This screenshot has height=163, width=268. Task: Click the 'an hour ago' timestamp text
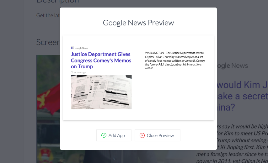pos(80,72)
